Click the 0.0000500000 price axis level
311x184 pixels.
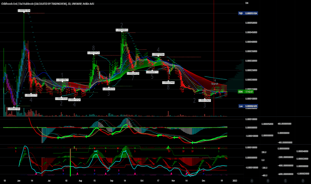251,23
